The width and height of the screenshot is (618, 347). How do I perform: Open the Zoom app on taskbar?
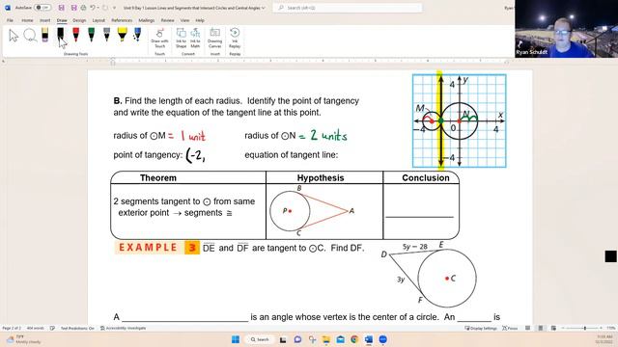pos(382,339)
